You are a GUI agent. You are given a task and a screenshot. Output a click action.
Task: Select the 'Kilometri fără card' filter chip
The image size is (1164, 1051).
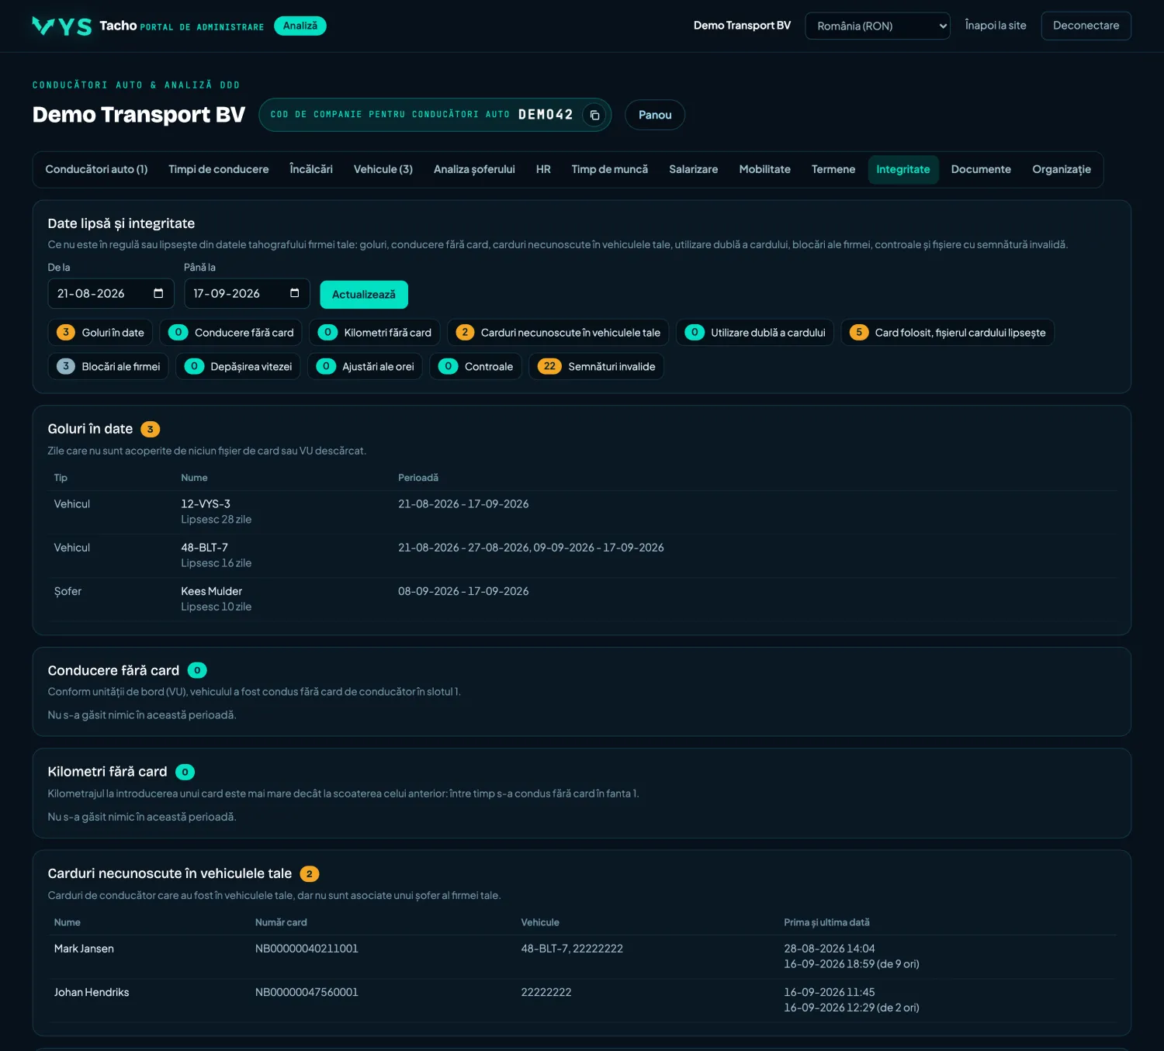click(x=375, y=333)
